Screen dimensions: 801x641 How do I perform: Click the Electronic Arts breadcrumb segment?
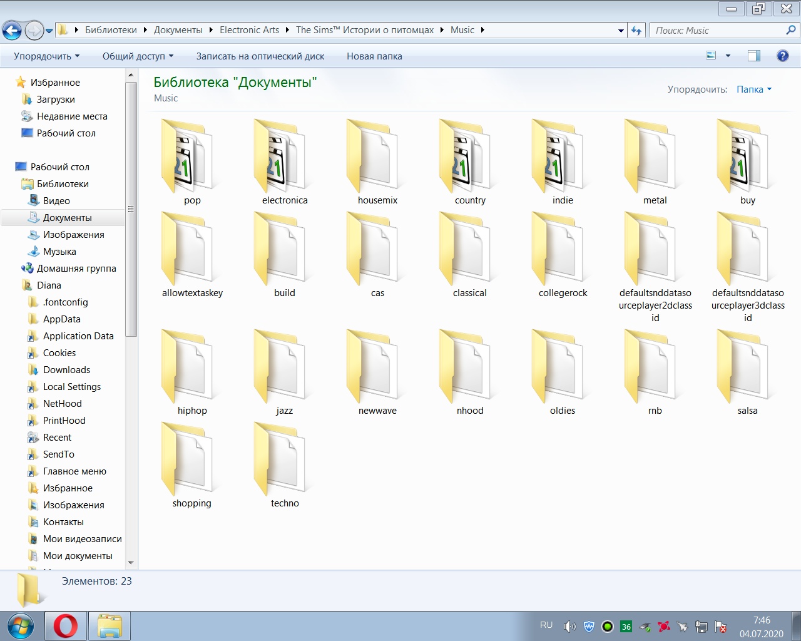[249, 30]
